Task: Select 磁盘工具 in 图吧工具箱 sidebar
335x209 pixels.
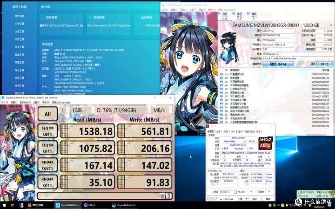Action: [20, 54]
